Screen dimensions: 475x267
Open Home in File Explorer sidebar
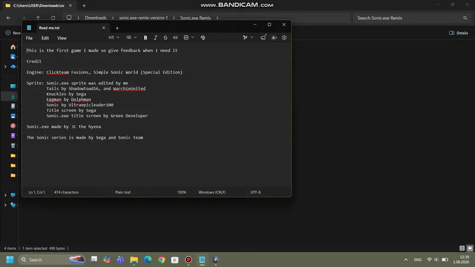(x=13, y=46)
